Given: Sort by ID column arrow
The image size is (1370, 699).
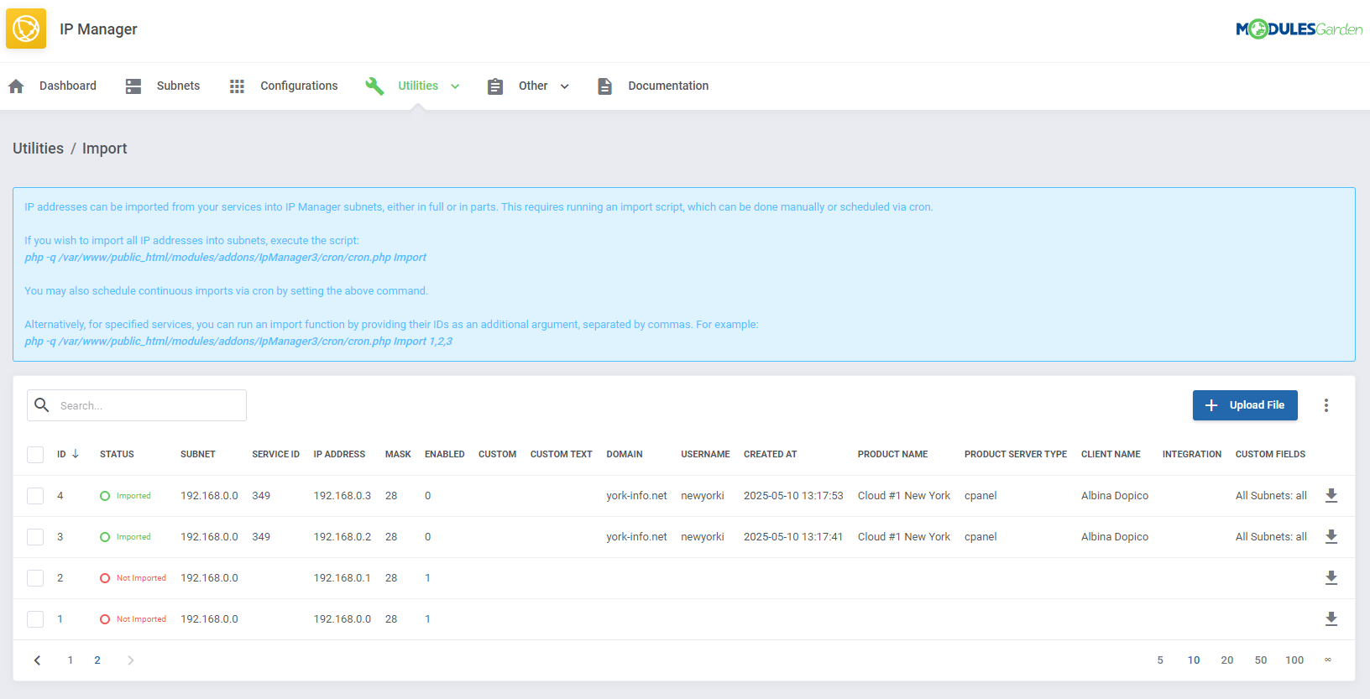Looking at the screenshot, I should point(76,454).
